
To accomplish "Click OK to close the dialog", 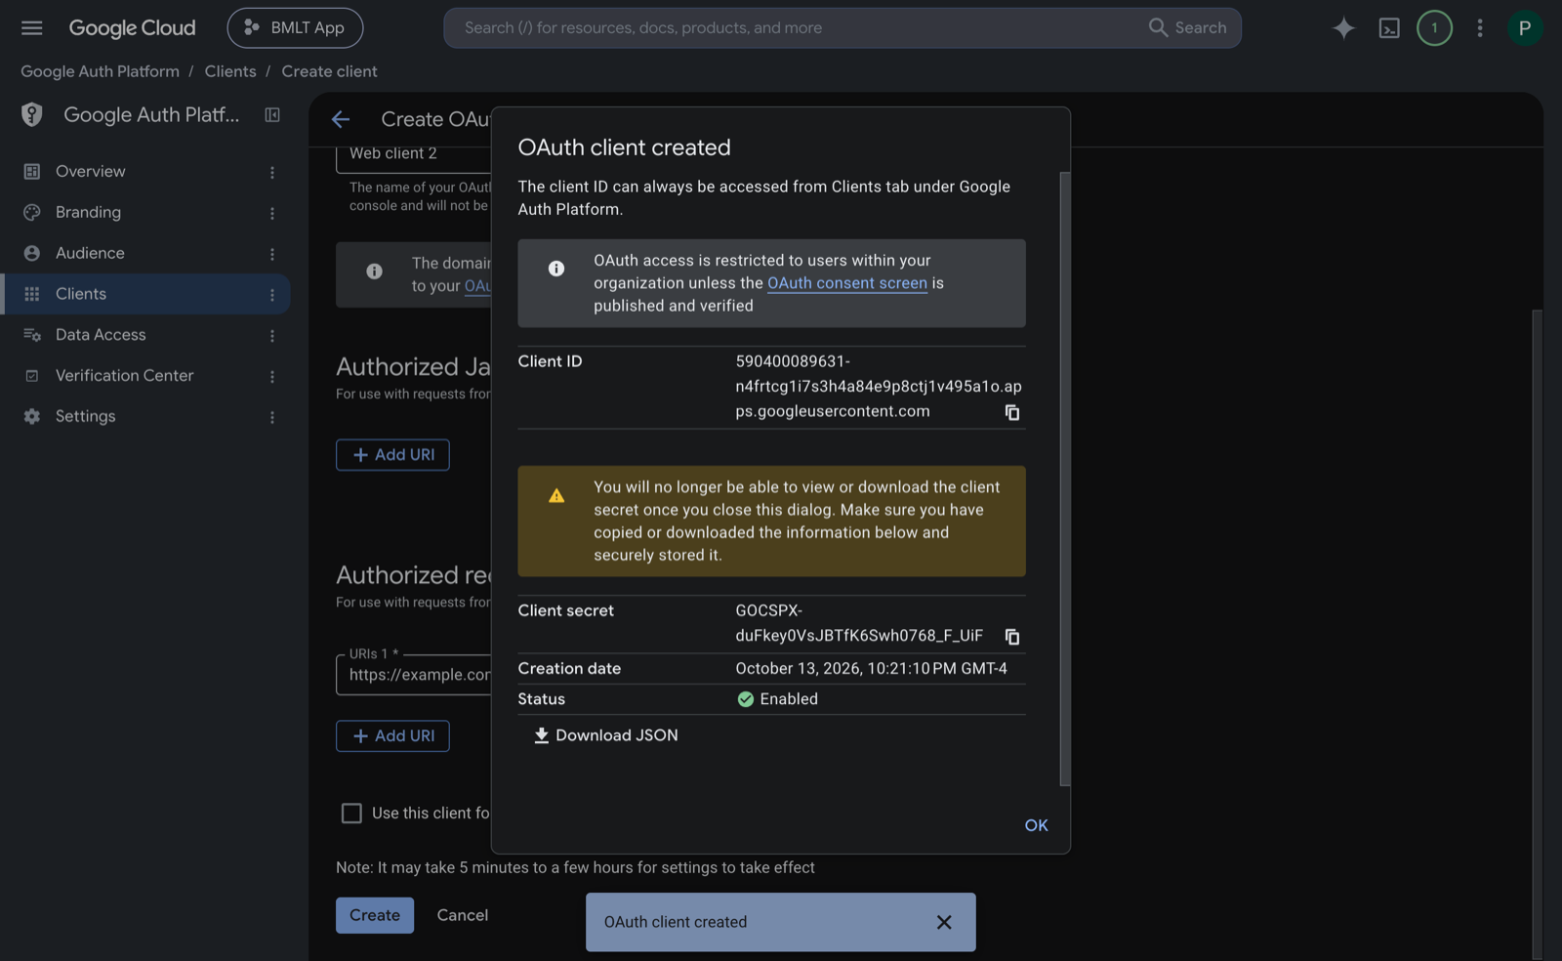I will (1036, 825).
